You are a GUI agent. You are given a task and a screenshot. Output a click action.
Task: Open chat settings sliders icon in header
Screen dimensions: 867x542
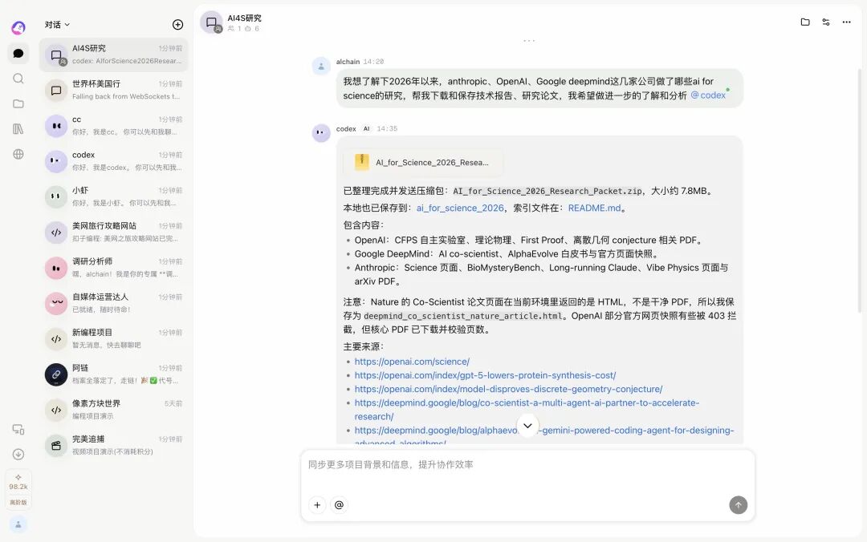coord(825,22)
